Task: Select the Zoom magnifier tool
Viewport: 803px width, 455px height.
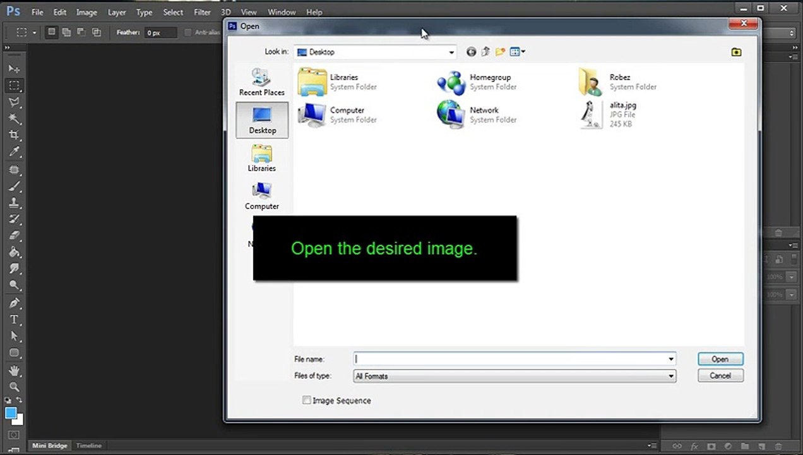Action: click(14, 387)
